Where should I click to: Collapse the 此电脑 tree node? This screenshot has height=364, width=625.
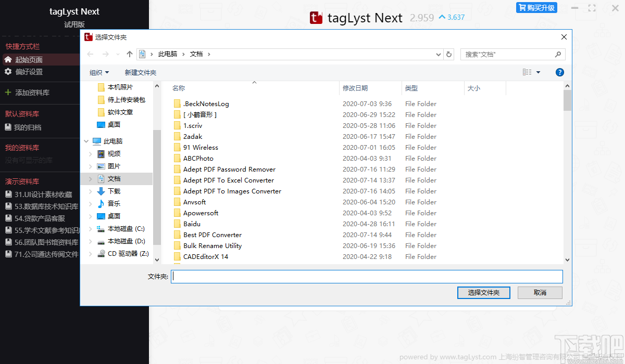86,140
